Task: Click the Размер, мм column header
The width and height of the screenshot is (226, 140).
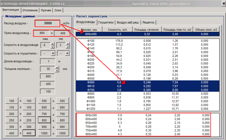Action: pos(89,29)
